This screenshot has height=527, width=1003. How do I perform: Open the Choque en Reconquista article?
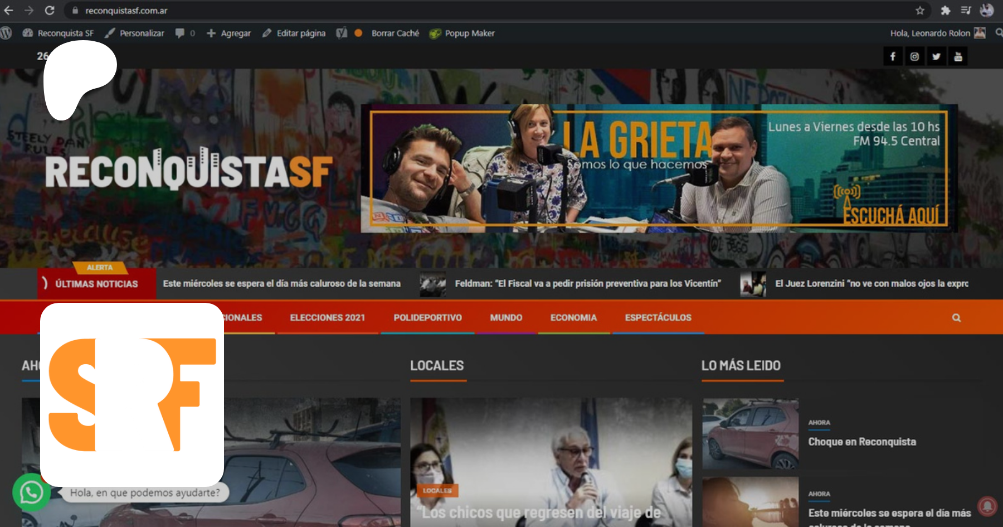(x=862, y=442)
